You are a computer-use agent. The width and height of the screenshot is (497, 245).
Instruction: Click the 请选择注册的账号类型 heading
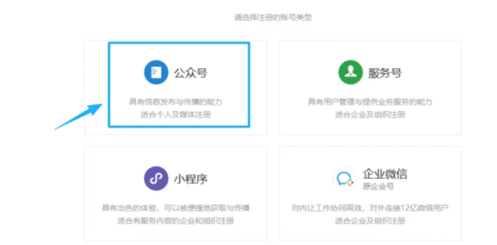(x=273, y=18)
